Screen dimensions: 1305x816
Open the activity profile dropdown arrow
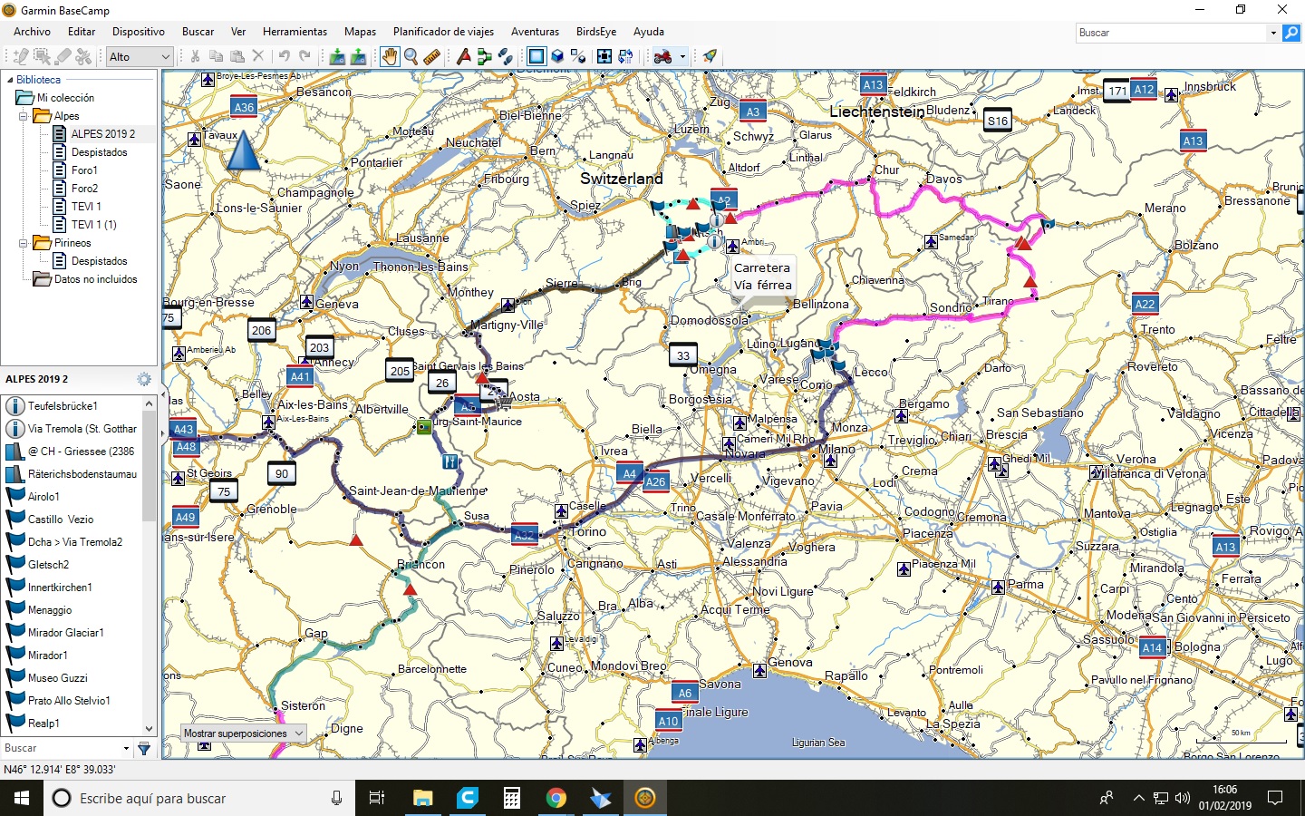(x=682, y=56)
